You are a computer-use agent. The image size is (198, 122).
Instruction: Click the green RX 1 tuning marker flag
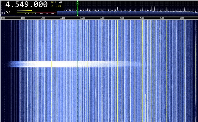coord(77,4)
